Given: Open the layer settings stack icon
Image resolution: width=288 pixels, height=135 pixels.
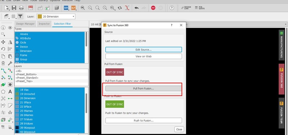Looking at the screenshot, I should (6, 17).
